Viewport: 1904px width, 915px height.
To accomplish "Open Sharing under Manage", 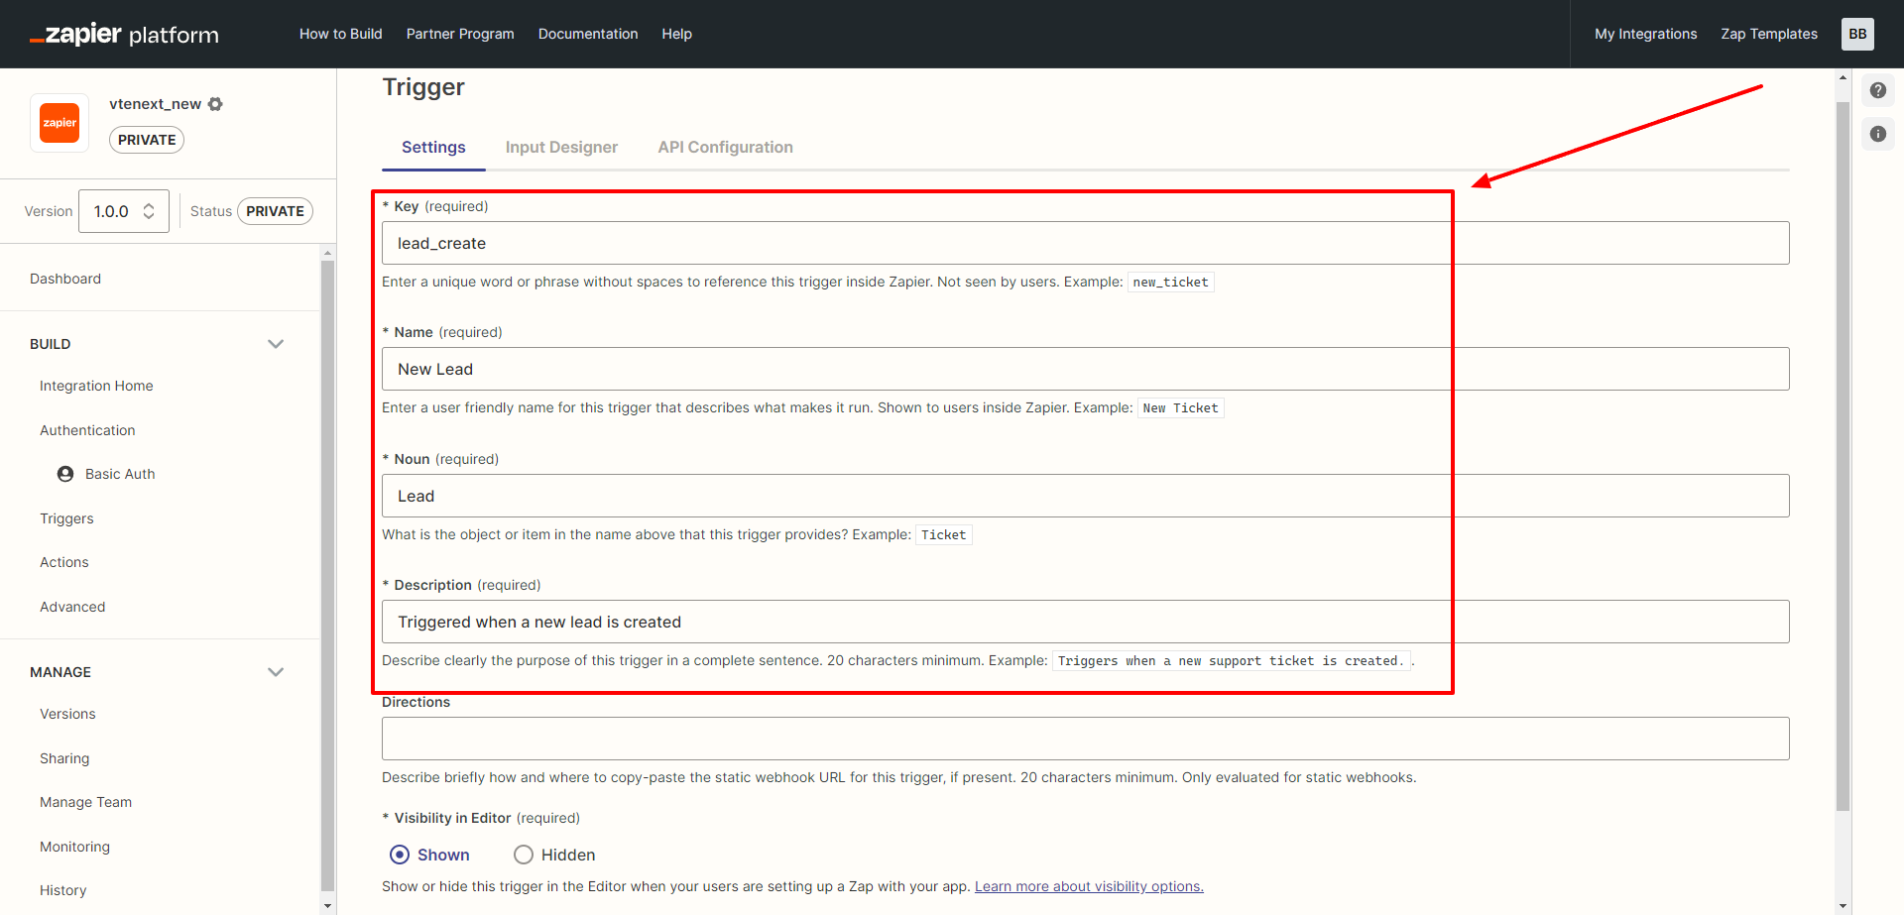I will pos(64,758).
